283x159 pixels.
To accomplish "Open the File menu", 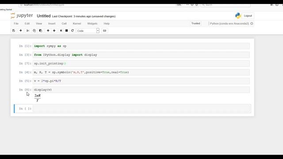I will (16, 23).
